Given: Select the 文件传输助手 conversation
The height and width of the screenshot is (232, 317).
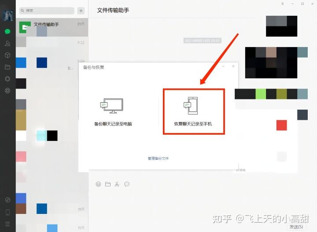Looking at the screenshot, I should [x=52, y=27].
